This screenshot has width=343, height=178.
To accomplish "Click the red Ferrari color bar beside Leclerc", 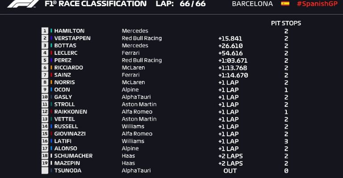I will (51, 53).
